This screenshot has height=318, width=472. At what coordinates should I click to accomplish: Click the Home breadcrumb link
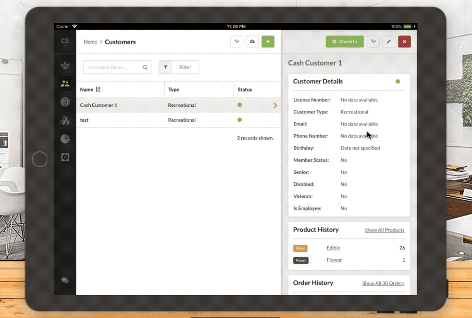click(x=90, y=42)
